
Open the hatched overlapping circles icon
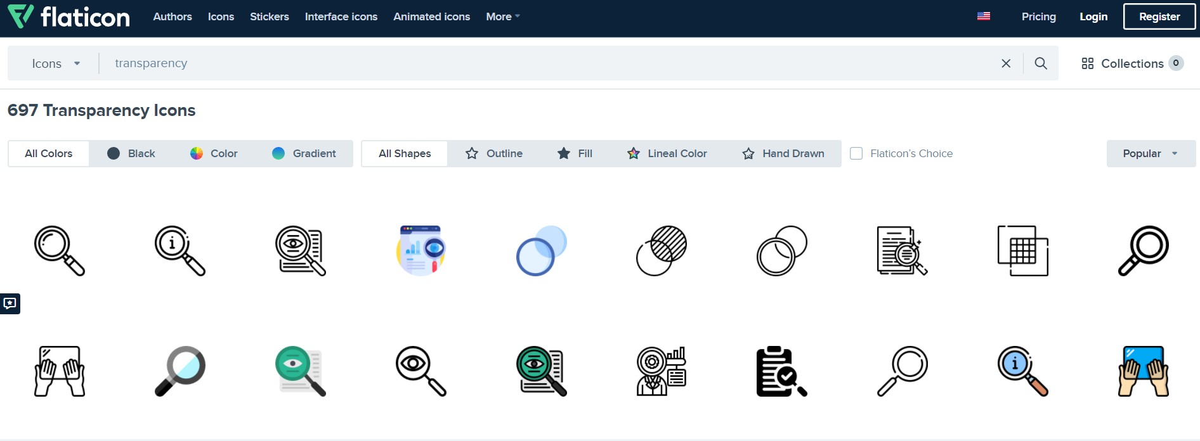coord(662,251)
